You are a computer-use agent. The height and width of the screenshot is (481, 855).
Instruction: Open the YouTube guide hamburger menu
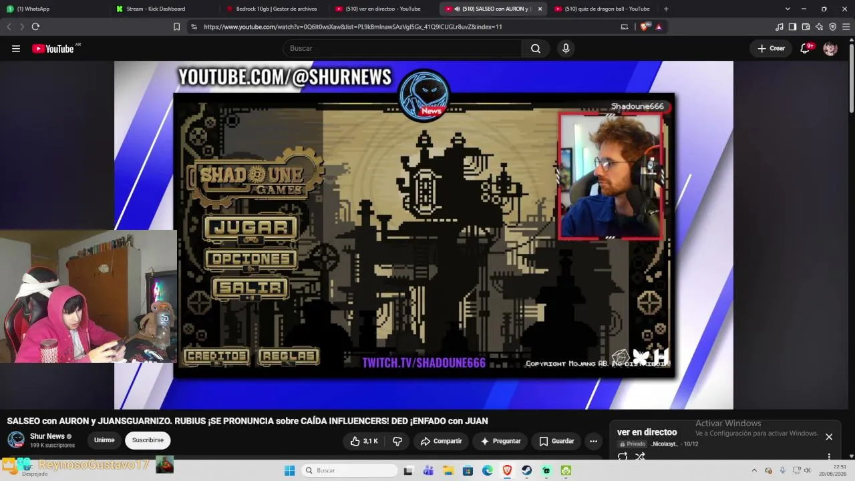coord(16,48)
